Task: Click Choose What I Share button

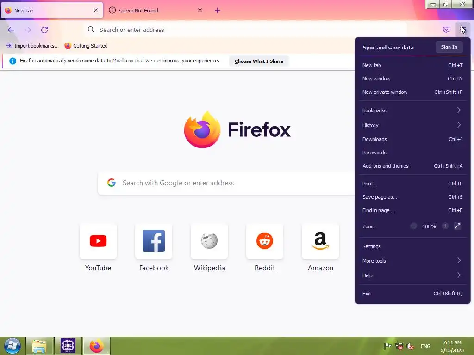Action: coord(259,61)
